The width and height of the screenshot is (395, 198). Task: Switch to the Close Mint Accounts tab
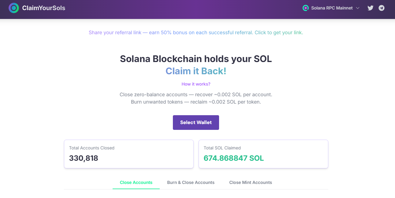251,182
